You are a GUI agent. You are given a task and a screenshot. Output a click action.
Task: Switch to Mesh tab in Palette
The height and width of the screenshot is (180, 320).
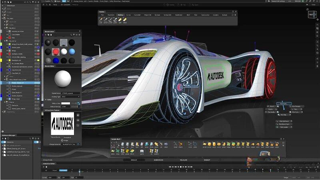tap(188, 15)
